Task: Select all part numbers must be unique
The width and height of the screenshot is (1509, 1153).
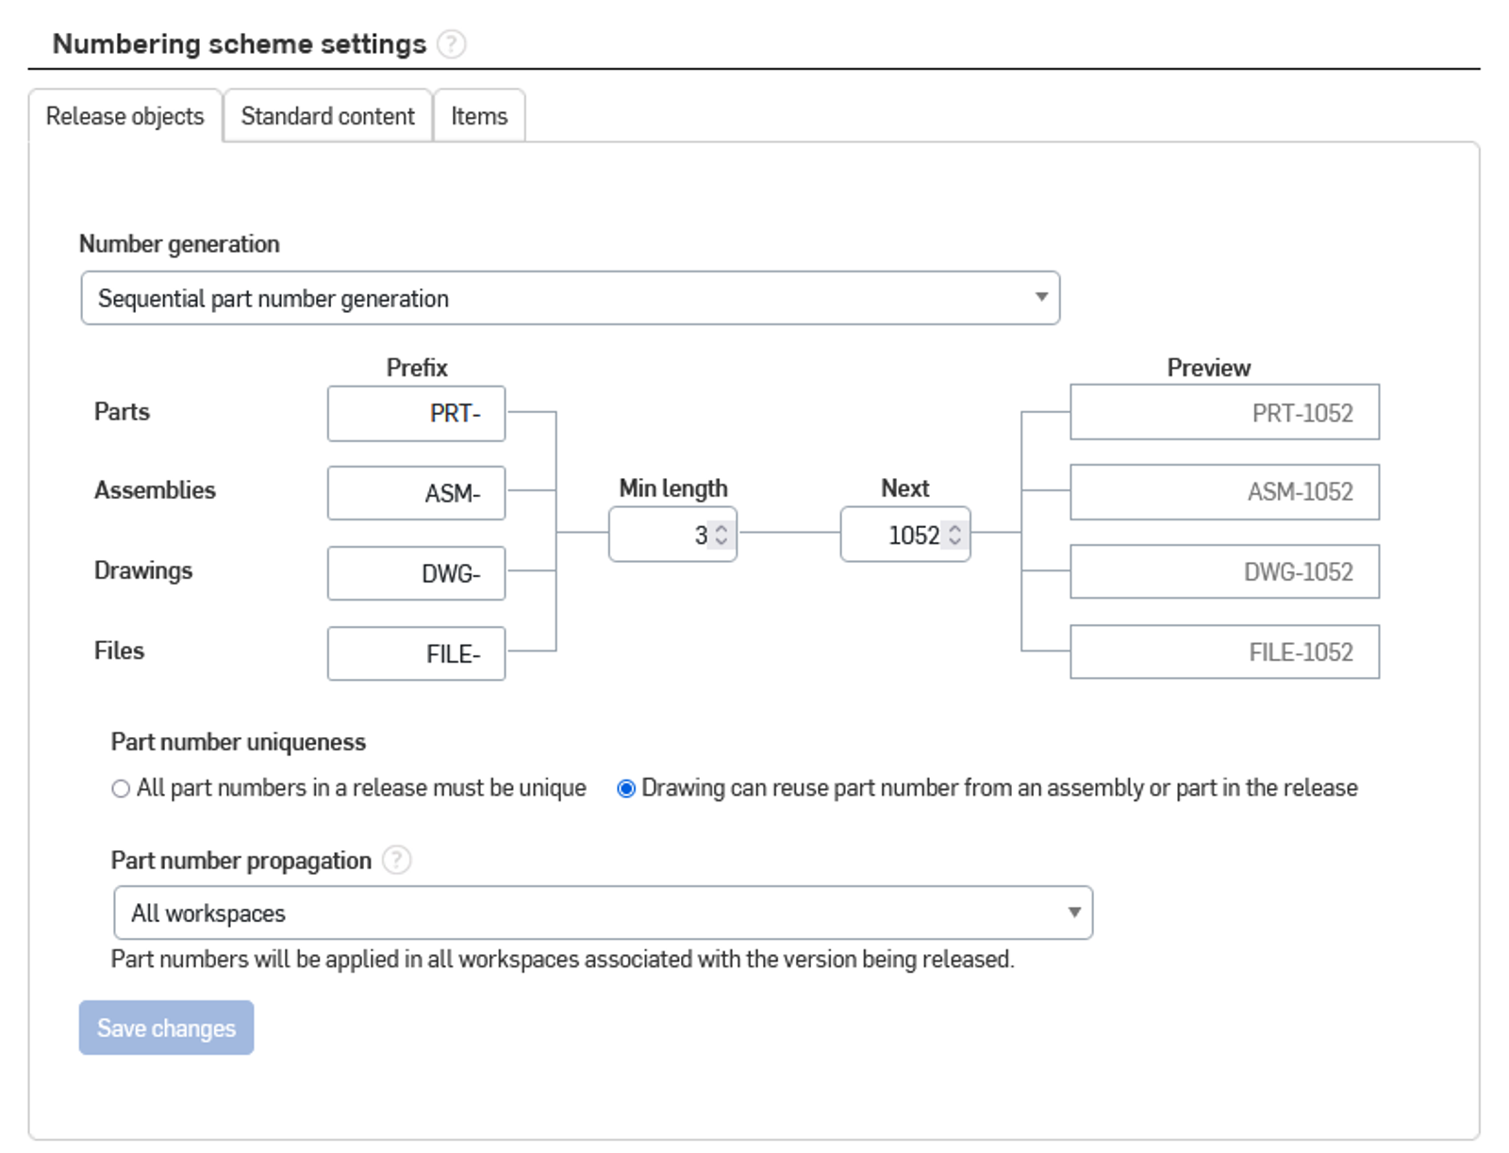Action: click(121, 788)
